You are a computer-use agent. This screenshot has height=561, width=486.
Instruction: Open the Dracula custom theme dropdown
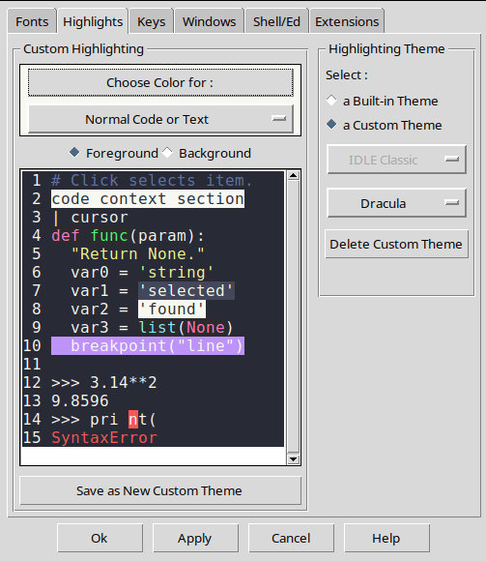[x=396, y=203]
